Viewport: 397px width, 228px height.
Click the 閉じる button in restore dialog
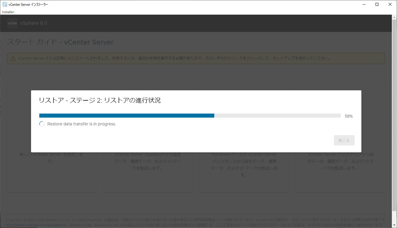344,140
